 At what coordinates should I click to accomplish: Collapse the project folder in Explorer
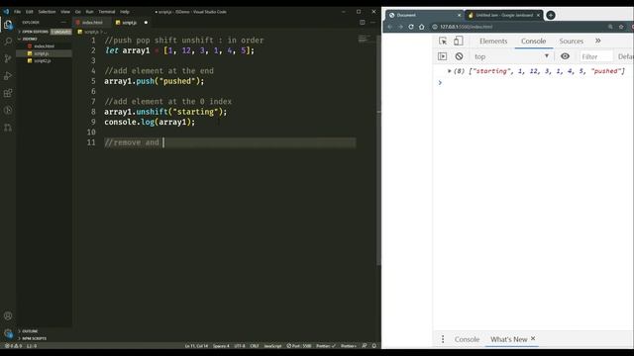29,39
